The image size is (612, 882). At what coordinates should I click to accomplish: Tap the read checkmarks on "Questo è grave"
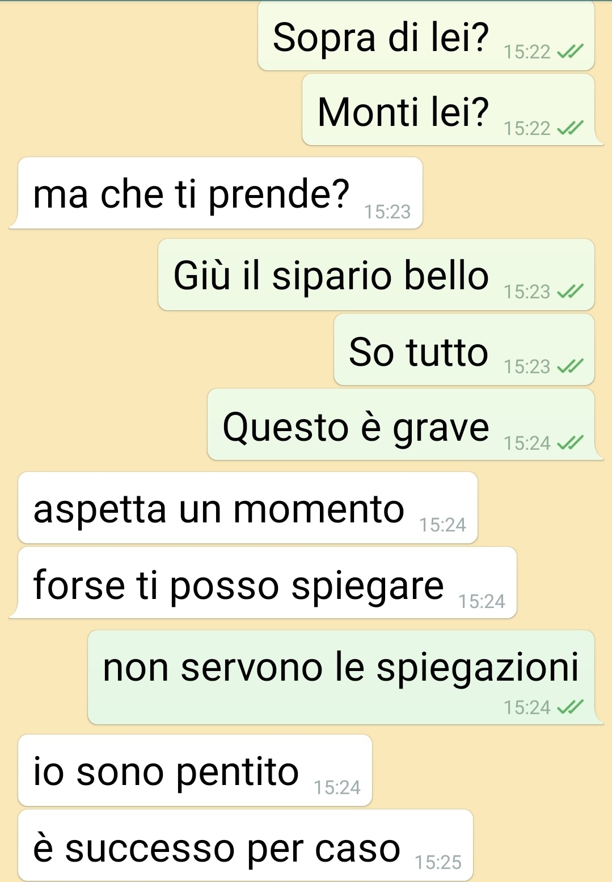(x=569, y=442)
